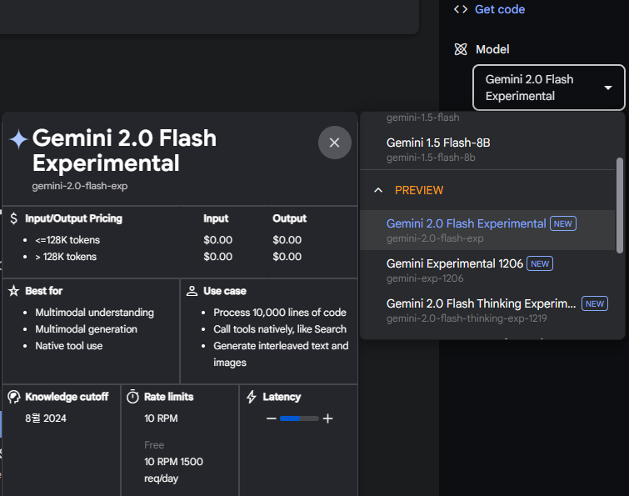Viewport: 629px width, 496px height.
Task: Click 'Multimodal understanding' bullet
Action: (94, 313)
